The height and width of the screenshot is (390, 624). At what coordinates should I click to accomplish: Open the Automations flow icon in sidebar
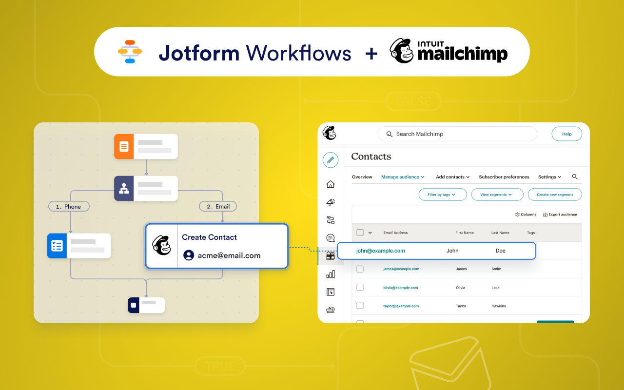pos(331,220)
